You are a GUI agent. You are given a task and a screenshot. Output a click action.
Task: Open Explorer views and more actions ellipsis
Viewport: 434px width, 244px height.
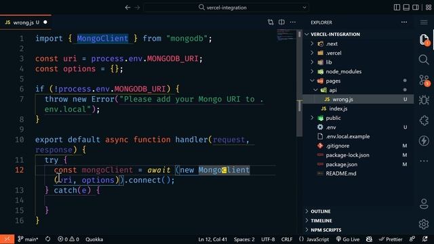pyautogui.click(x=404, y=22)
